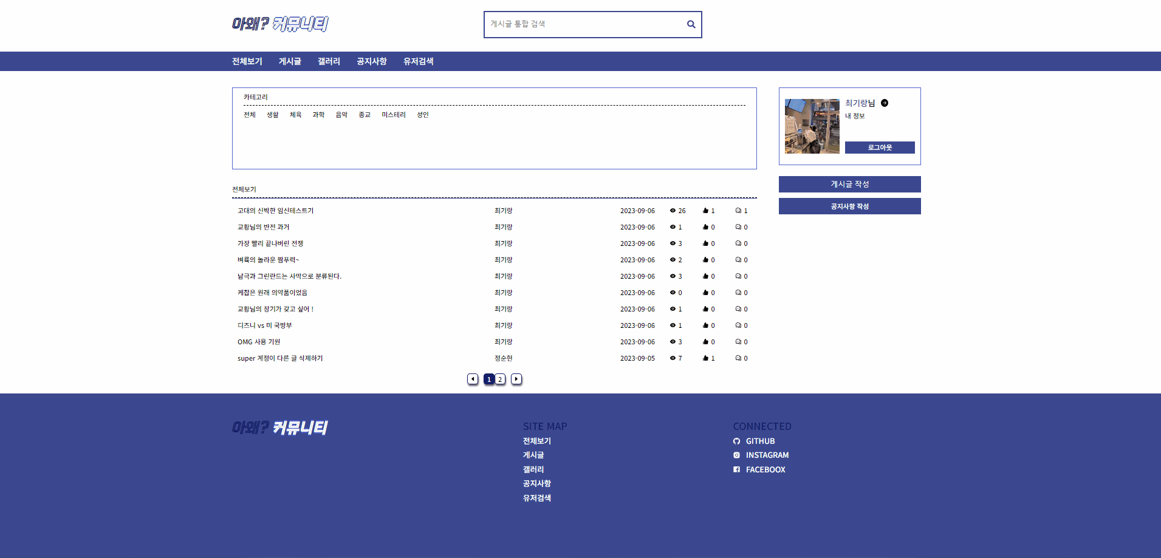Click the 로그아웃 button

[879, 148]
